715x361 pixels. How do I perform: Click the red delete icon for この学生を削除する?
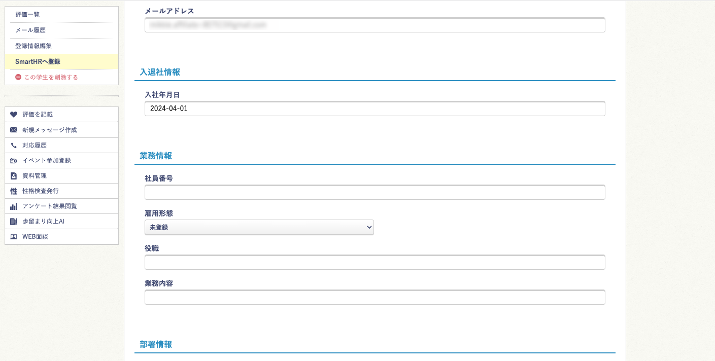[x=18, y=77]
